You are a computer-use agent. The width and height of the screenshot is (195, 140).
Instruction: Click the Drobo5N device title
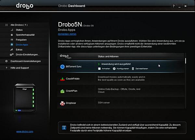tap(70, 24)
